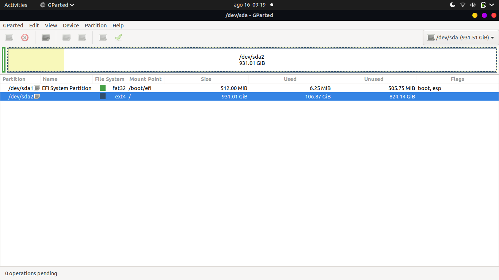The image size is (499, 280).
Task: Open the Partition menu
Action: 96,26
